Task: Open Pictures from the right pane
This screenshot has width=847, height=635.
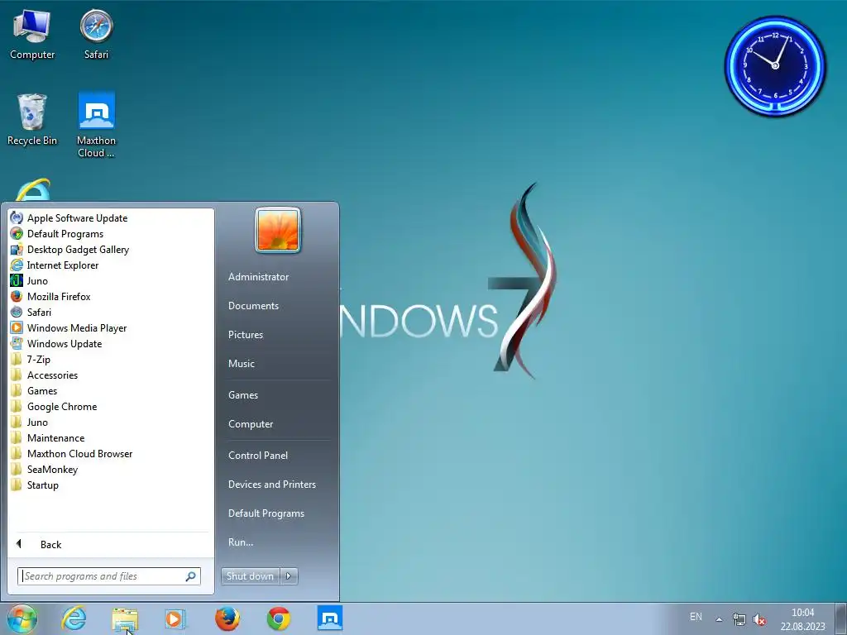Action: click(245, 335)
